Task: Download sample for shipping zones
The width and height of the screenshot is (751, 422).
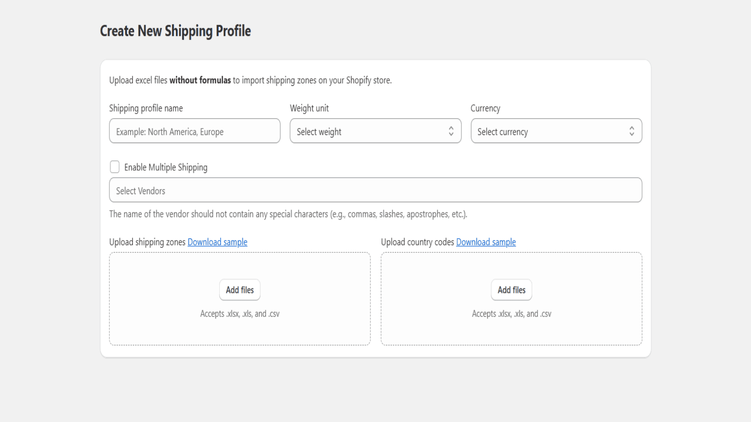Action: click(x=217, y=242)
